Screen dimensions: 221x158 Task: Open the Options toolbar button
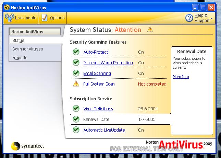point(52,18)
